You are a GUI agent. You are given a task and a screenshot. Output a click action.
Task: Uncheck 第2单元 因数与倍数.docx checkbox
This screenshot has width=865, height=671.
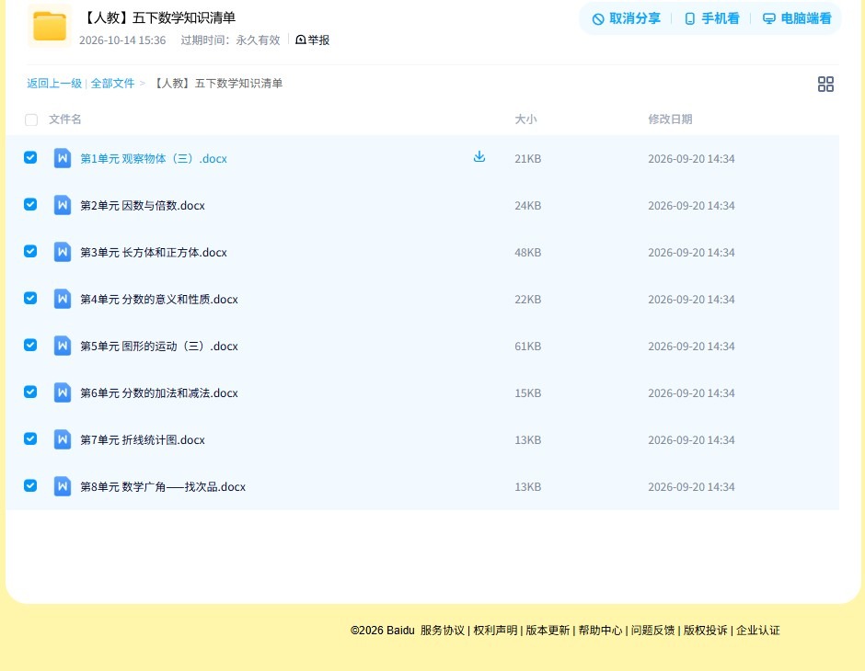click(30, 204)
